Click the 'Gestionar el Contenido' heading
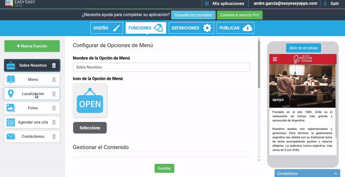 101,147
